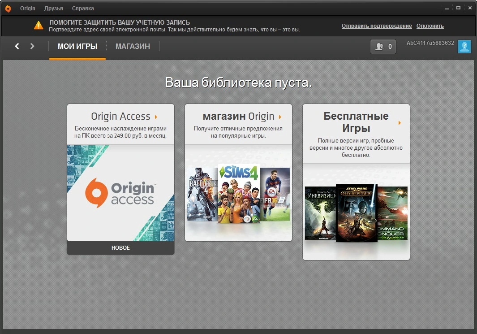Minimize the Origin window
Image resolution: width=477 pixels, height=334 pixels.
coord(447,8)
